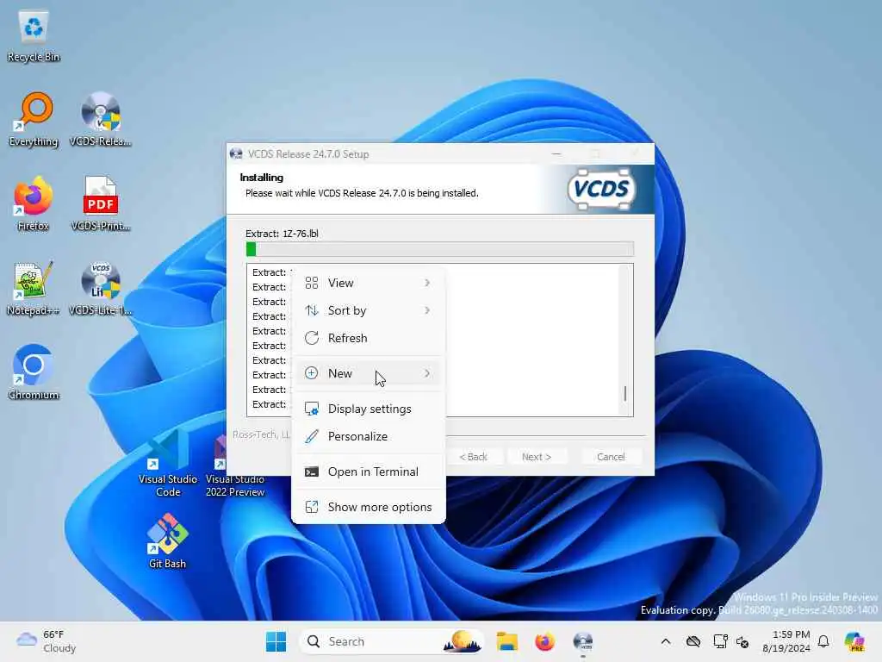Select the Visual Studio 2022 Preview shortcut
The image size is (882, 662).
pos(235,463)
